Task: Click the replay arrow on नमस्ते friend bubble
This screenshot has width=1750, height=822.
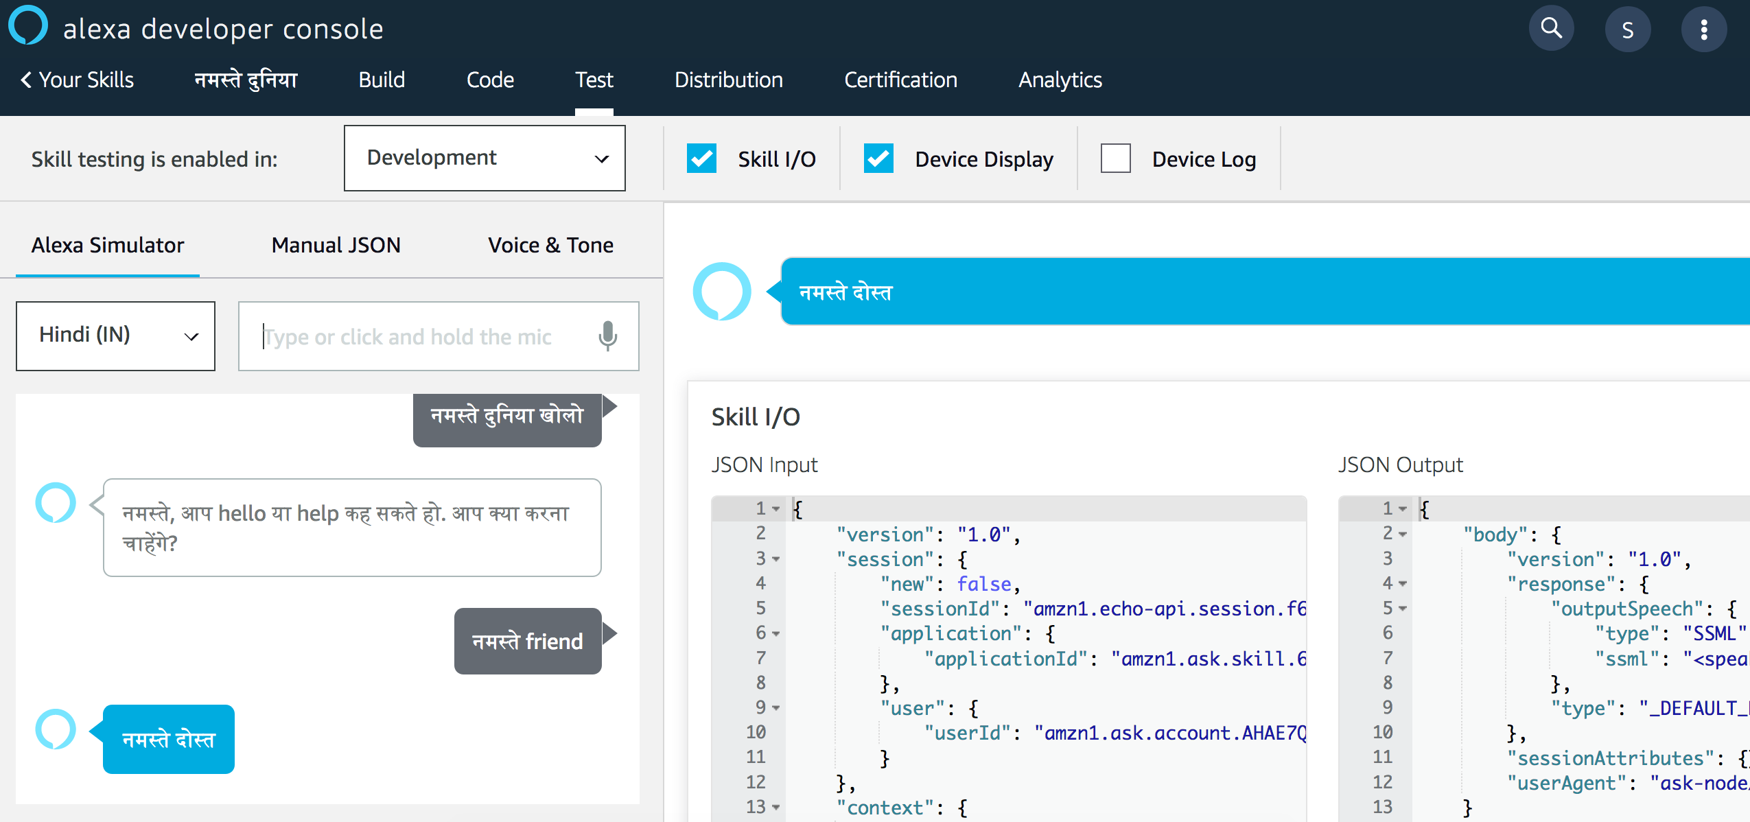Action: 611,633
